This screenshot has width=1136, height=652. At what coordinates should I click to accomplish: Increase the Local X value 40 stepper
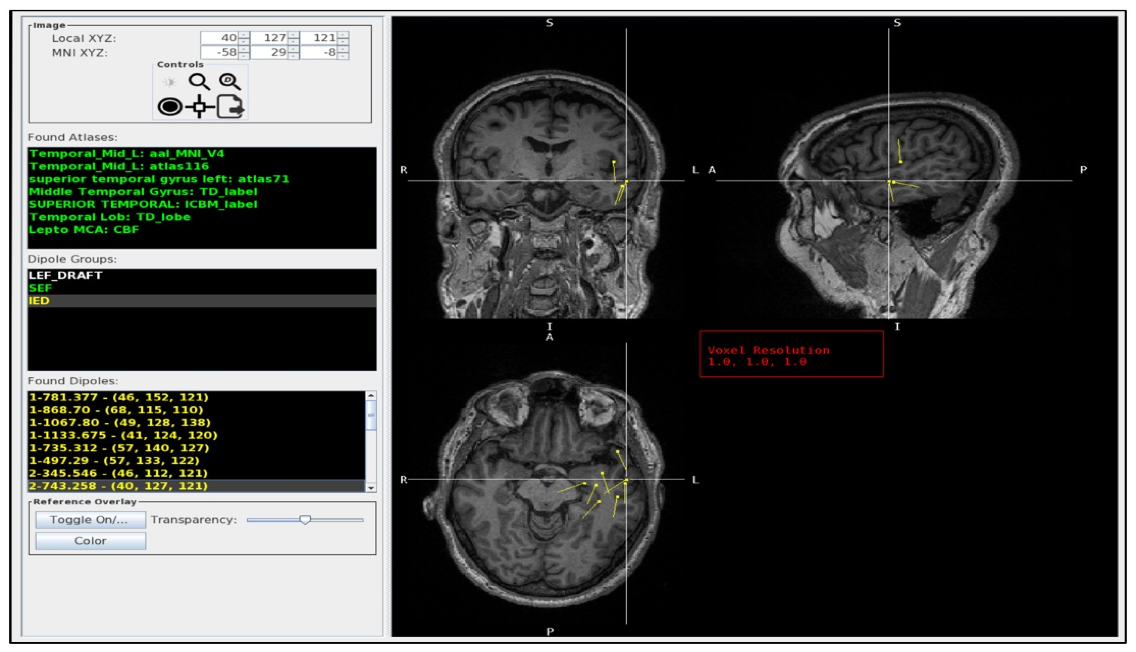click(244, 35)
